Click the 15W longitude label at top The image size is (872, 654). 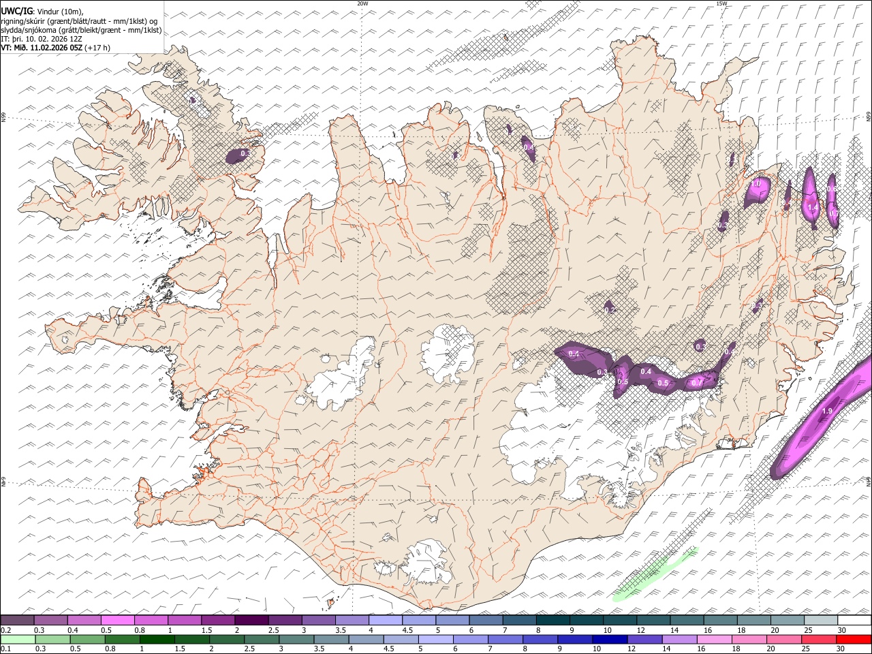[721, 3]
